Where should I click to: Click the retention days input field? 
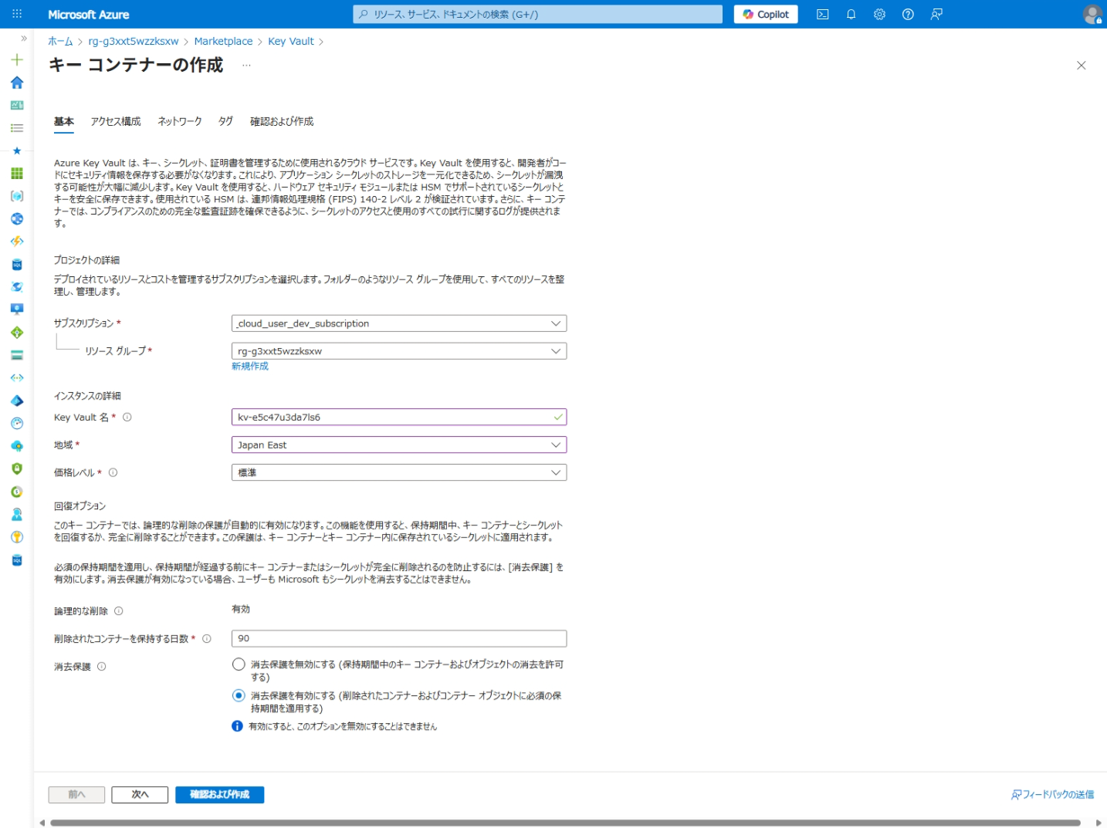(x=398, y=638)
